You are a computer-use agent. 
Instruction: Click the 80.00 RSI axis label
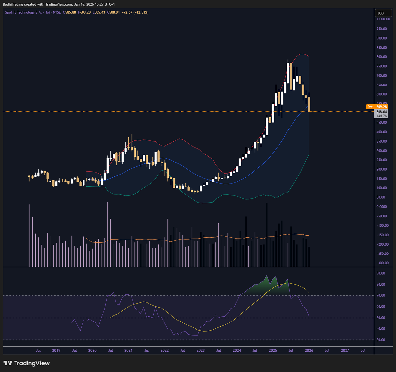(x=381, y=285)
